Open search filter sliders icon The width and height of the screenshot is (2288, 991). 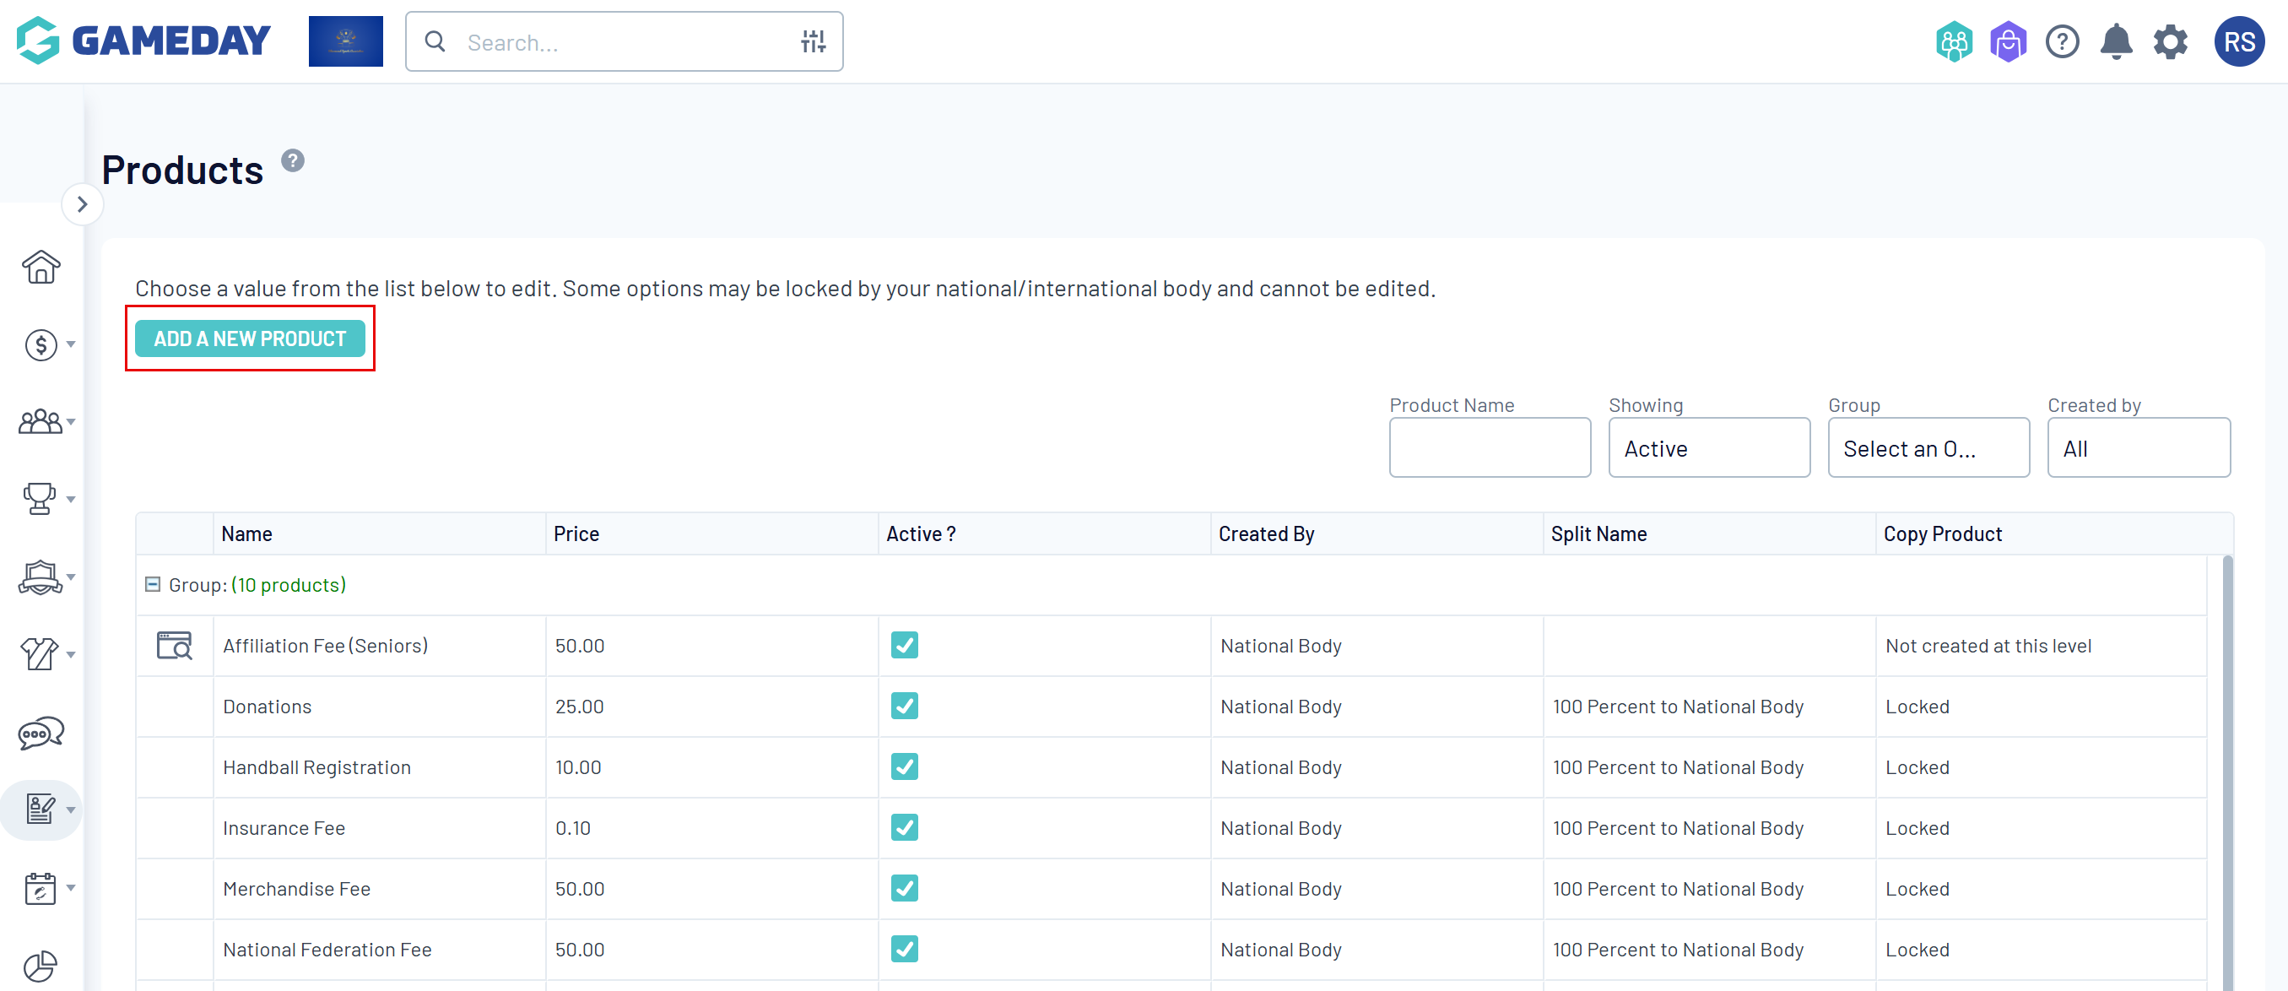click(813, 41)
